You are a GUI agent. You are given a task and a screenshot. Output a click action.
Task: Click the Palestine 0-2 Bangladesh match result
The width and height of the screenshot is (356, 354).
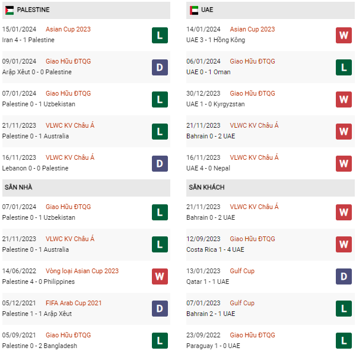(40, 346)
